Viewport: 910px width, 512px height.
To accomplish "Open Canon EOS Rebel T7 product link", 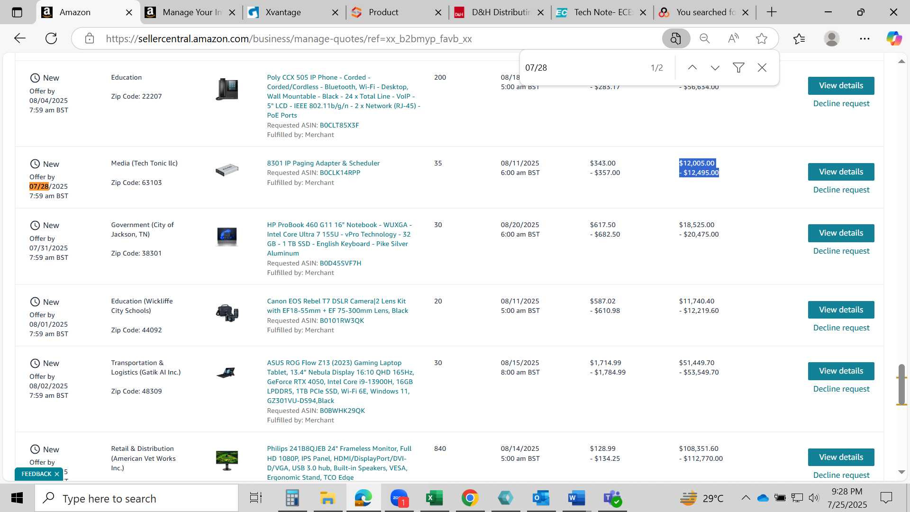I will click(337, 306).
